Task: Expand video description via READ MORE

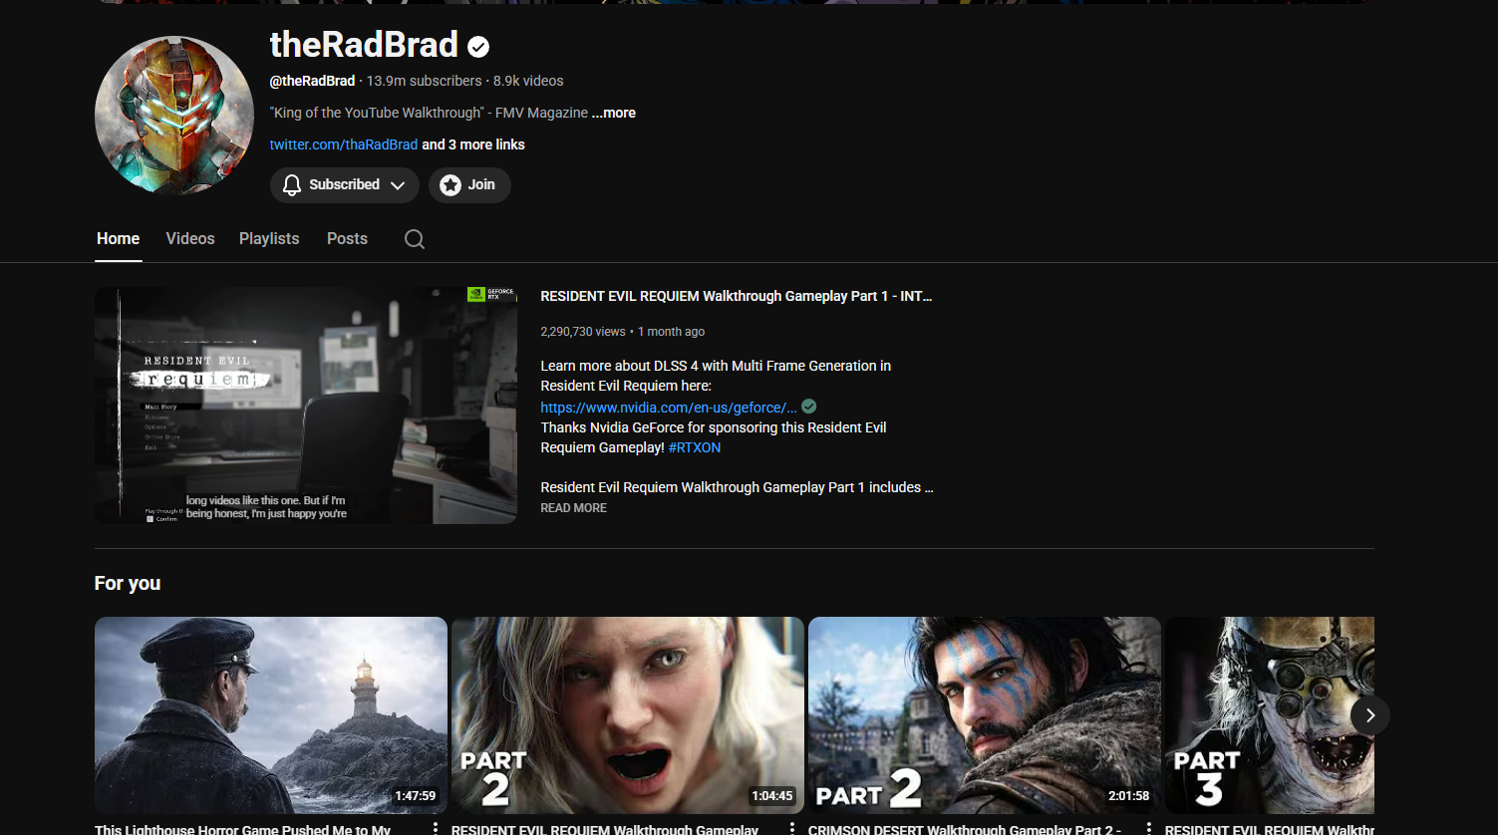Action: pos(573,508)
